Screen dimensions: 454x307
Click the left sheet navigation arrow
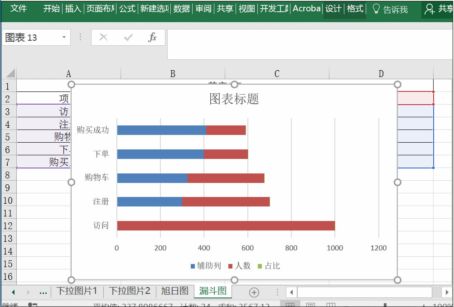[x=13, y=292]
